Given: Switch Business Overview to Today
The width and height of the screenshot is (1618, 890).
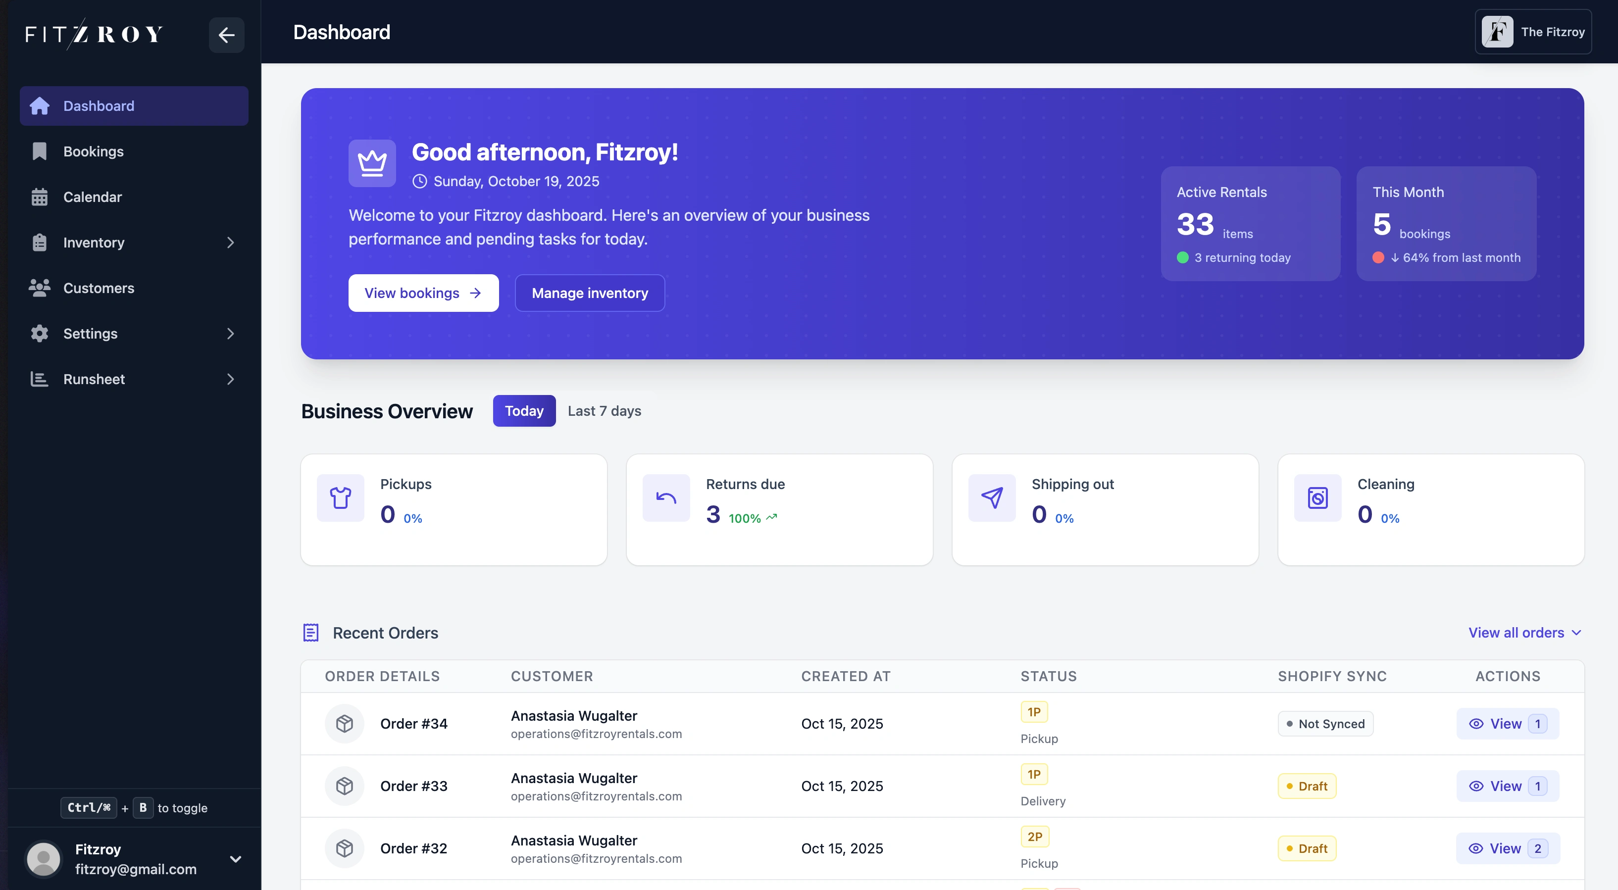Looking at the screenshot, I should (x=524, y=411).
